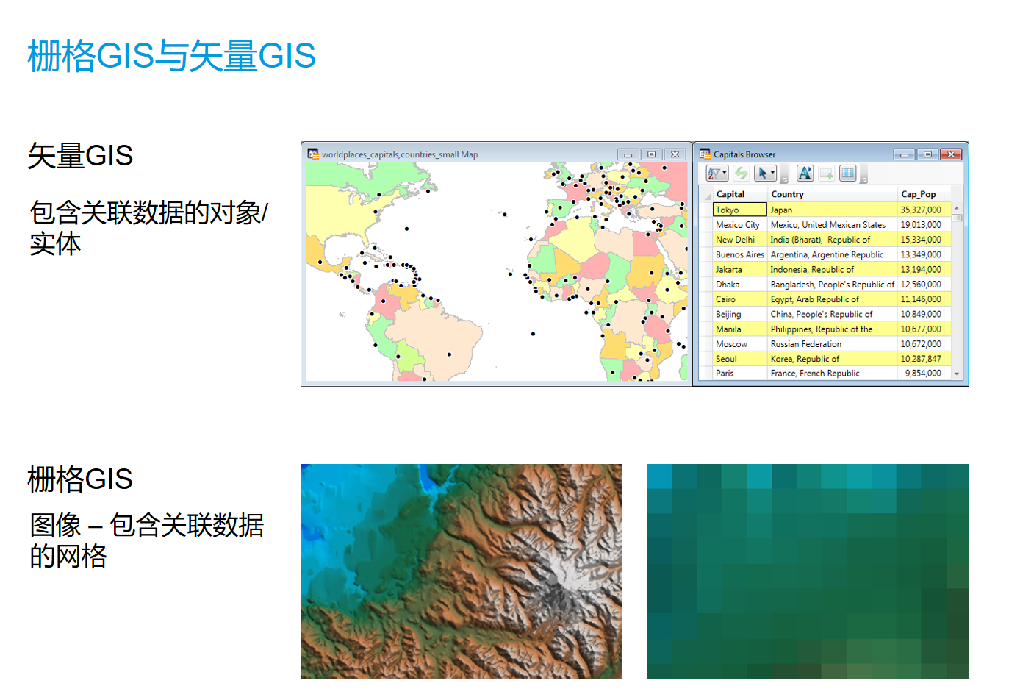Click the Capital column header
Image resolution: width=1009 pixels, height=700 pixels.
[x=739, y=194]
